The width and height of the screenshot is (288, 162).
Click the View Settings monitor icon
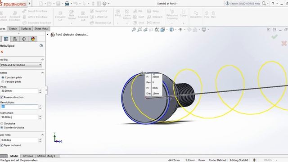[x=204, y=30]
